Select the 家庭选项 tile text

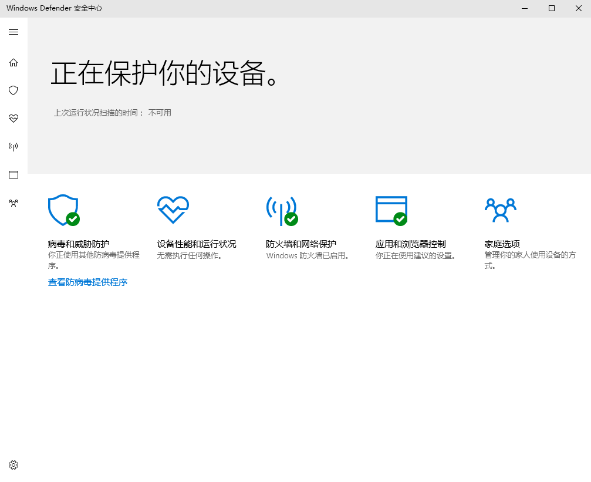(502, 244)
